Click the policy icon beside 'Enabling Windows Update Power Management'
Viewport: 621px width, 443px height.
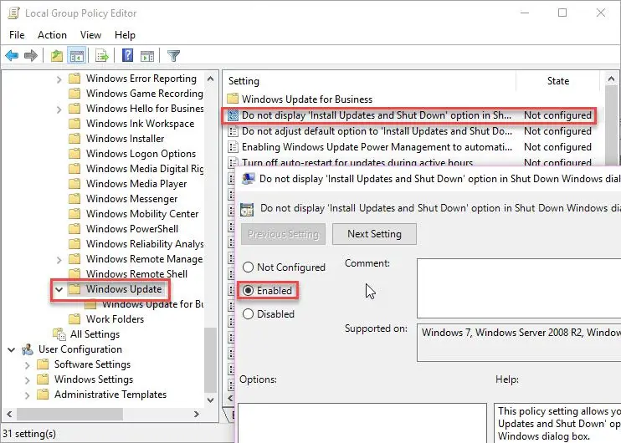tap(233, 147)
